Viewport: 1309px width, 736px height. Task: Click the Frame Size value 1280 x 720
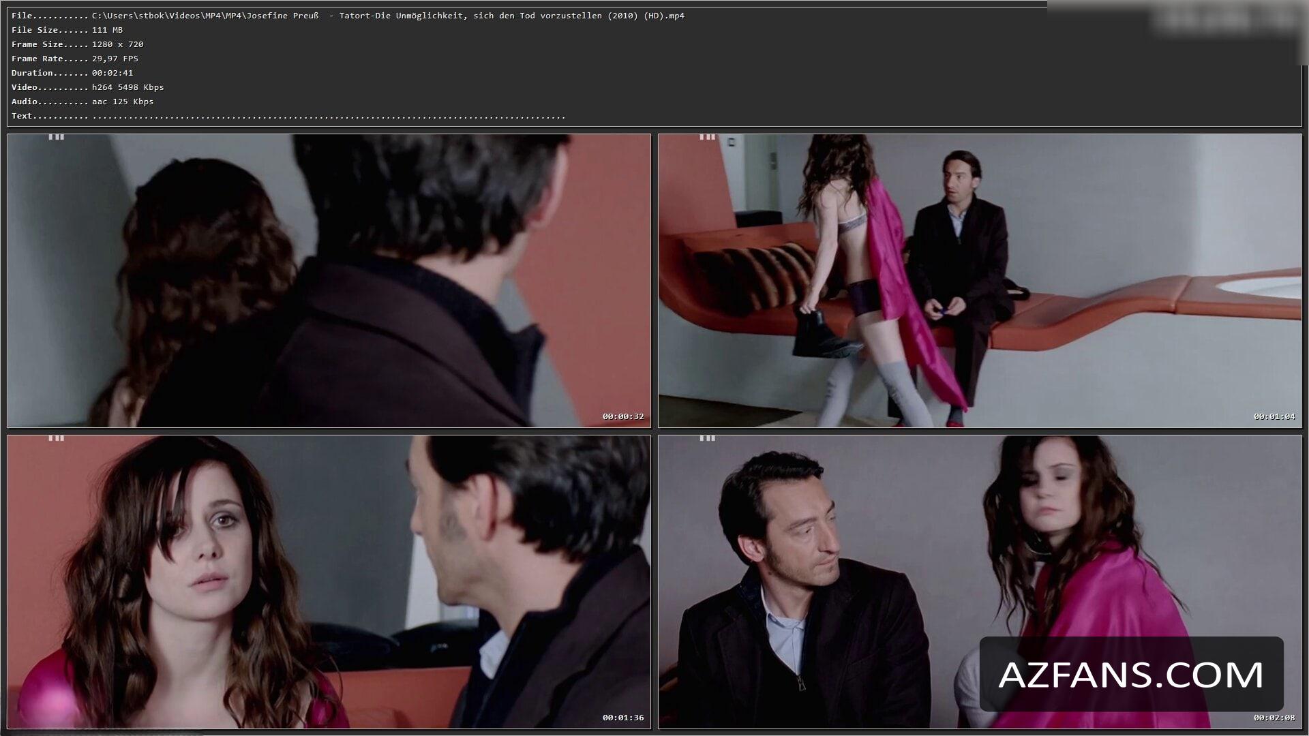click(118, 44)
